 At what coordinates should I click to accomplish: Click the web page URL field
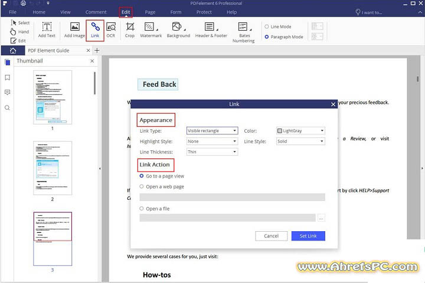click(233, 197)
